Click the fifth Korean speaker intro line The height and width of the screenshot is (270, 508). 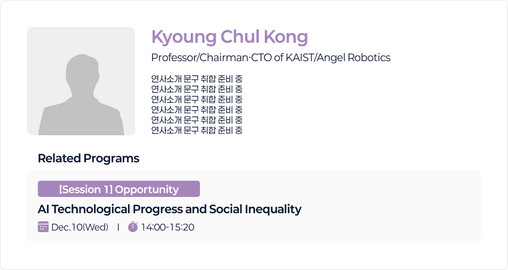tap(197, 120)
